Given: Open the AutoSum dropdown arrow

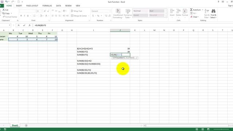Looking at the screenshot, I should click(202, 10).
